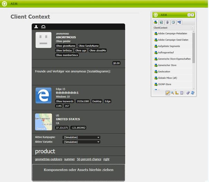Click the Ohne age property tag
This screenshot has width=209, height=182.
(81, 51)
